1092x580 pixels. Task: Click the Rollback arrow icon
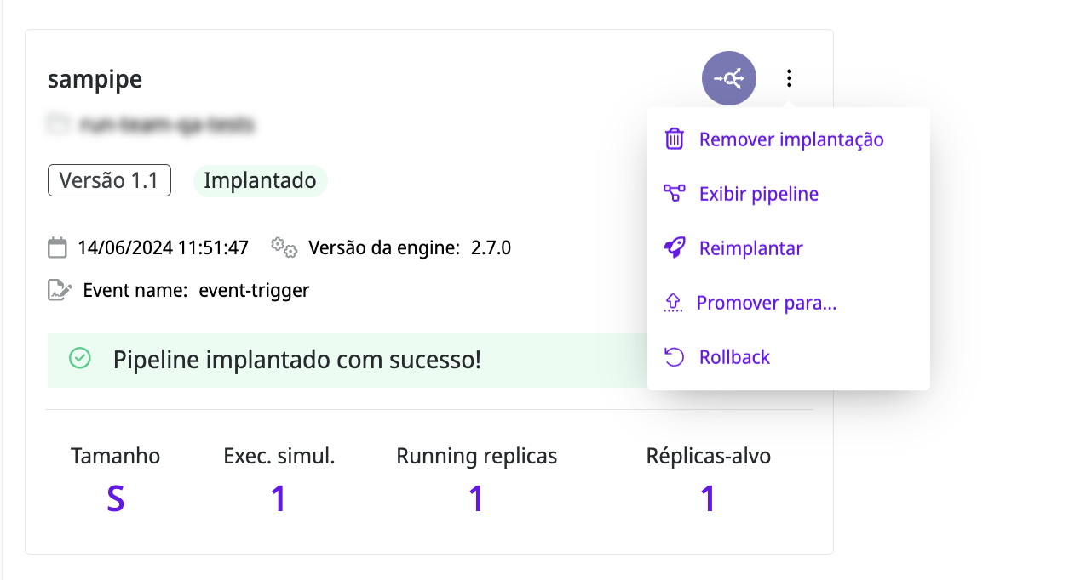click(x=674, y=357)
